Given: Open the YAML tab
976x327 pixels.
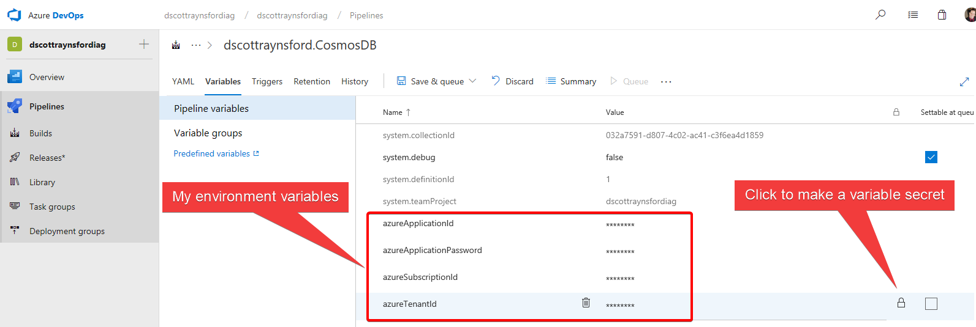Looking at the screenshot, I should 183,81.
